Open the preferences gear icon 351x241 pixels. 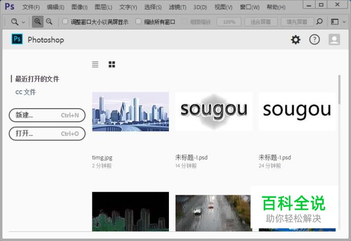click(x=296, y=40)
